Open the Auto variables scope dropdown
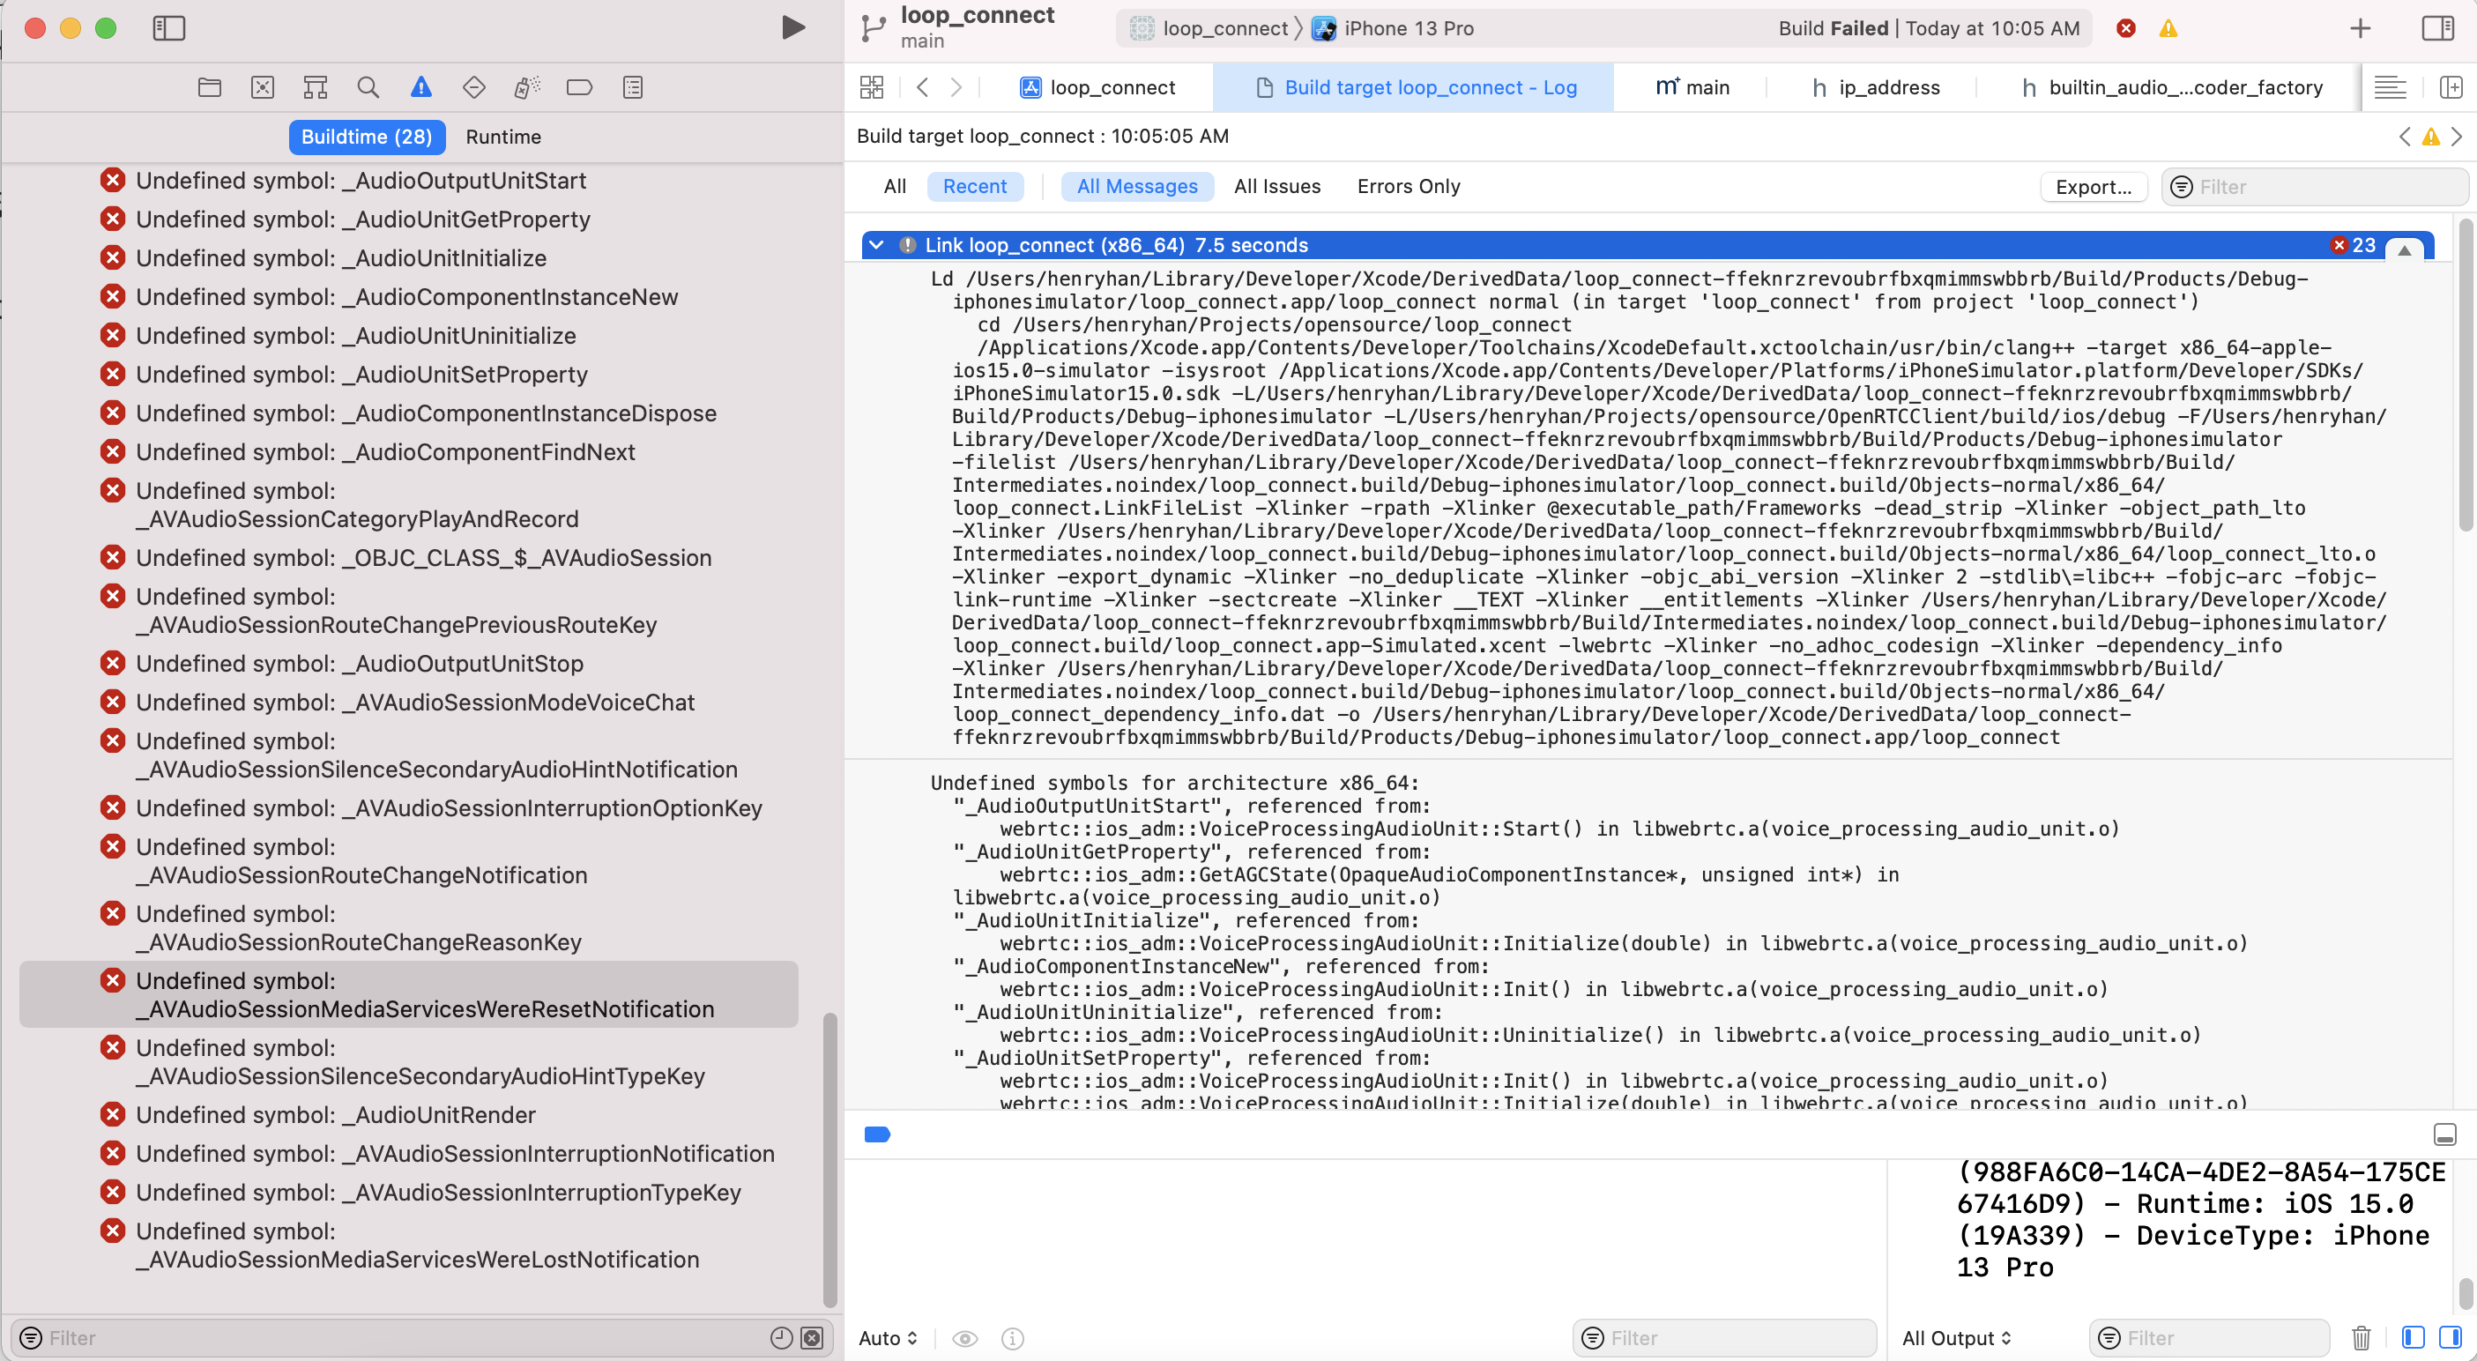This screenshot has height=1361, width=2477. point(888,1338)
